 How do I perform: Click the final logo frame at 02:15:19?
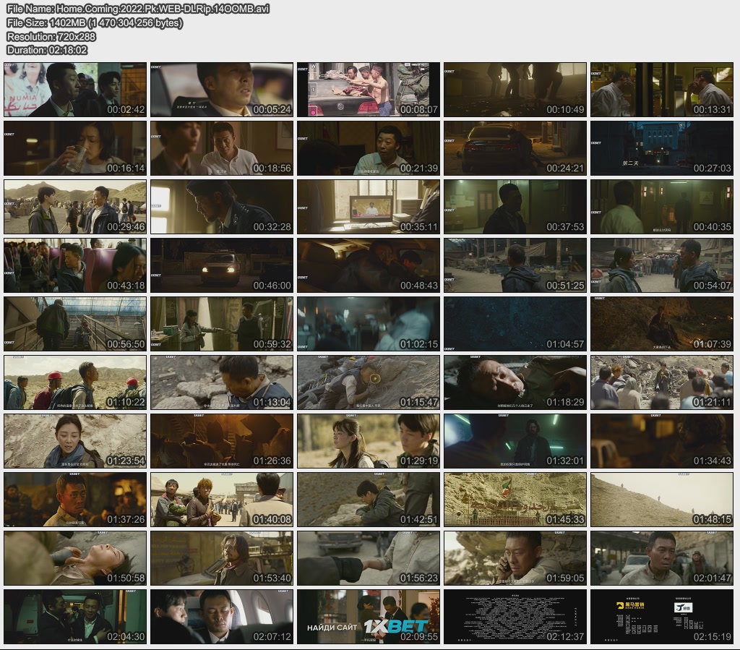point(661,616)
